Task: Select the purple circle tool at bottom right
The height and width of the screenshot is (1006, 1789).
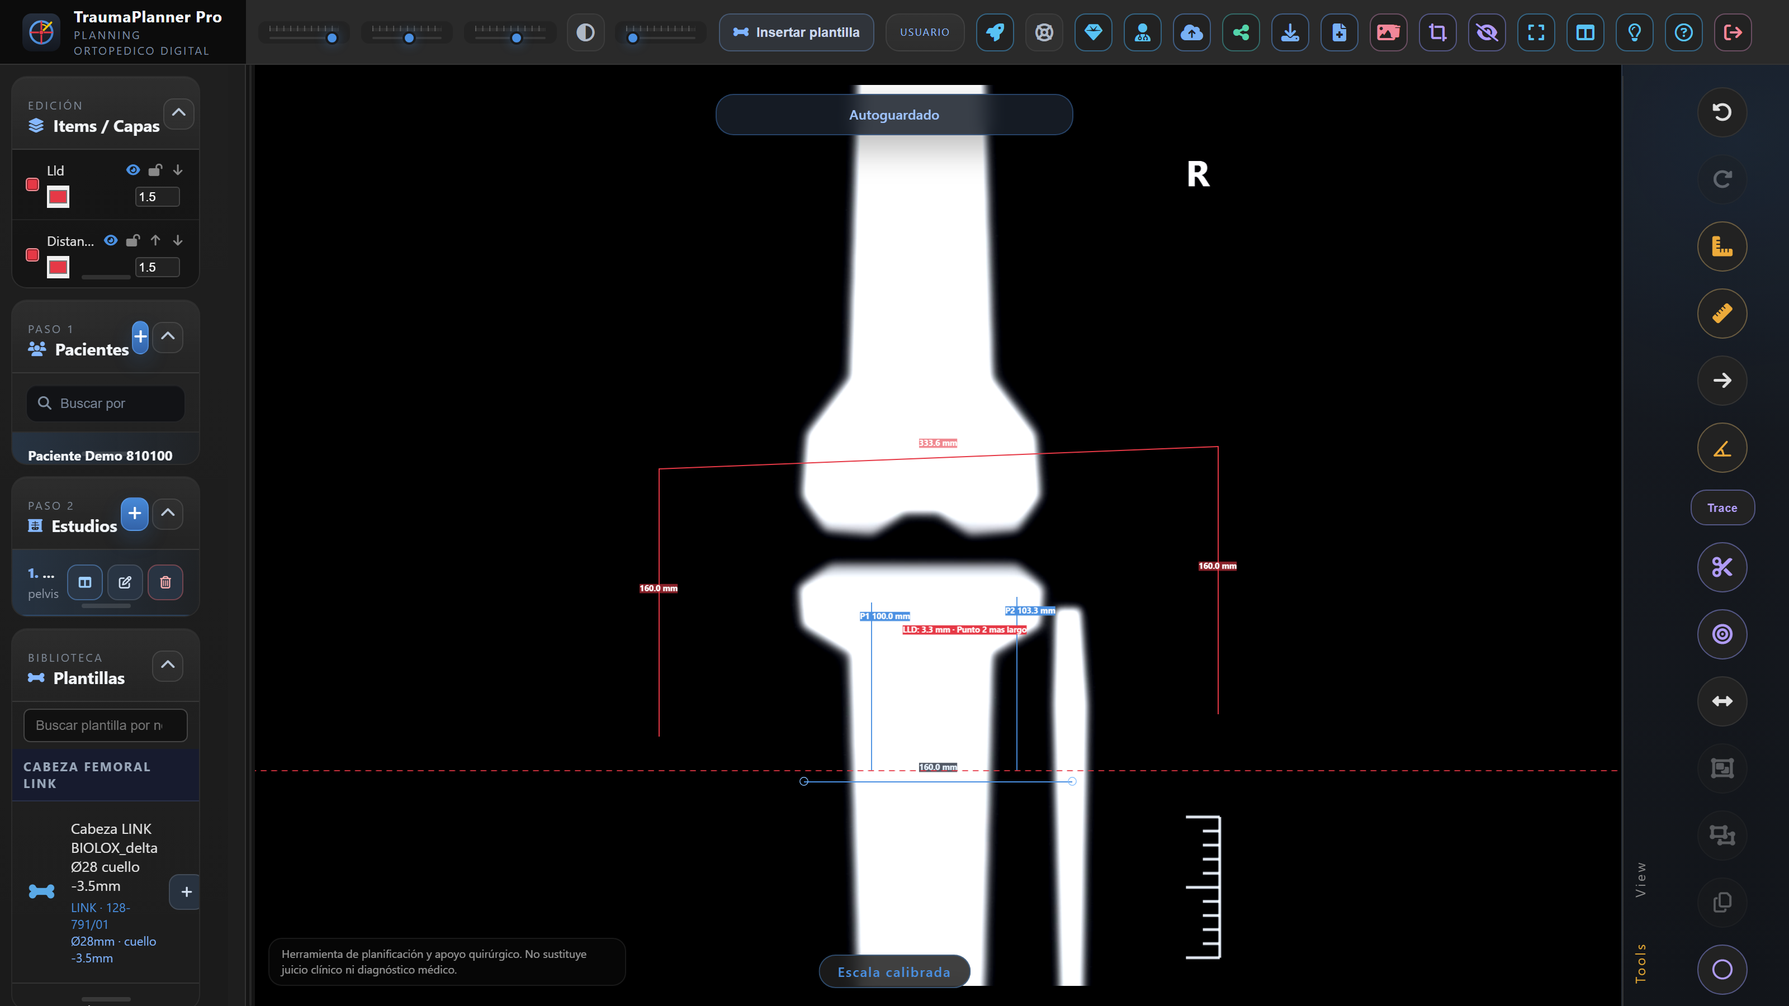Action: pyautogui.click(x=1722, y=970)
